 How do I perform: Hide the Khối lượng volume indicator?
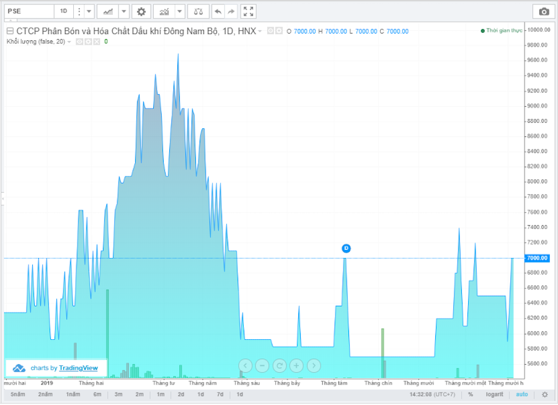tap(80, 42)
